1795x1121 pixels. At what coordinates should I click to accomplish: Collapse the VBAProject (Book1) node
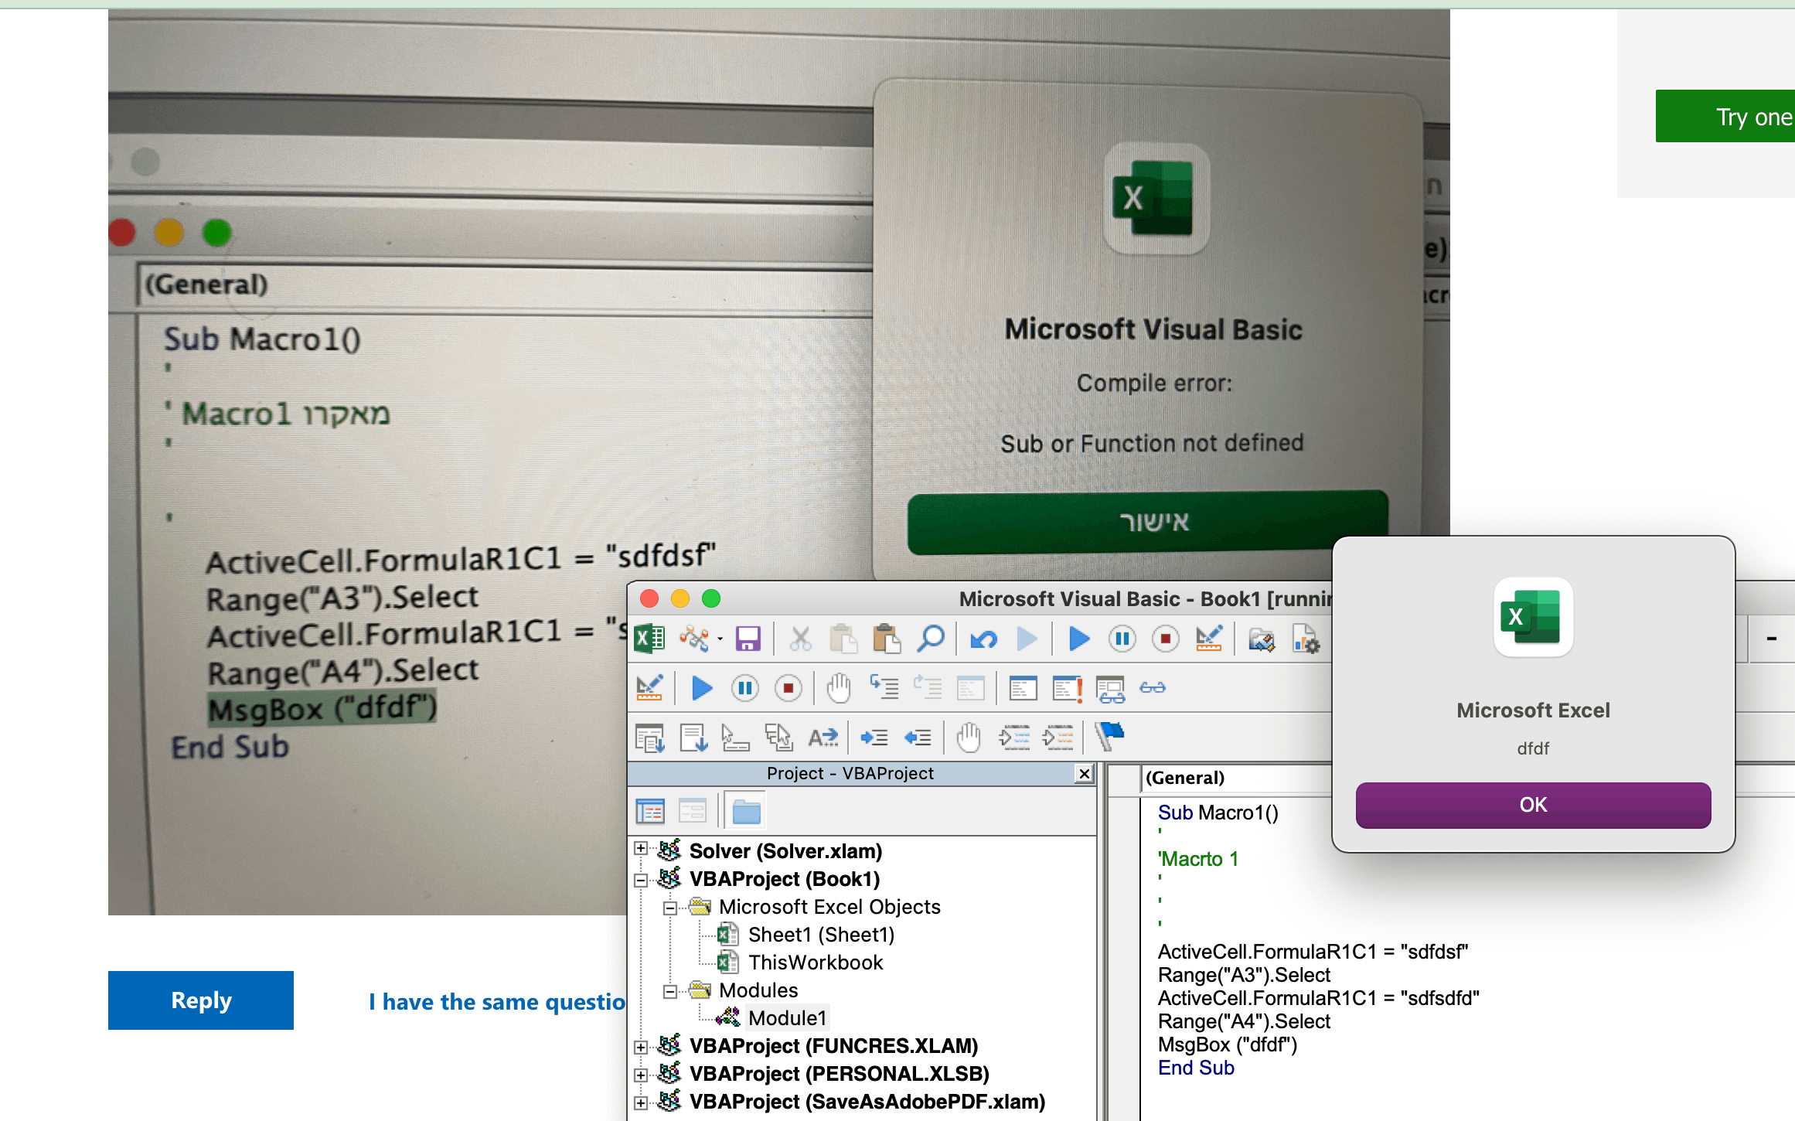pos(641,880)
